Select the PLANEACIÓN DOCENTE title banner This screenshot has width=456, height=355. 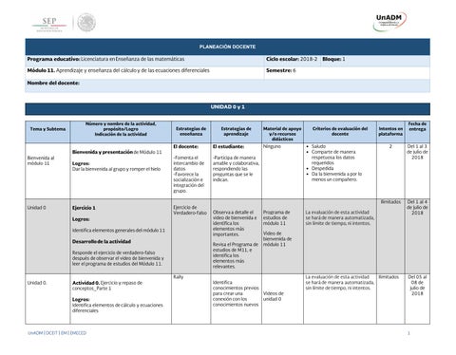coord(227,47)
